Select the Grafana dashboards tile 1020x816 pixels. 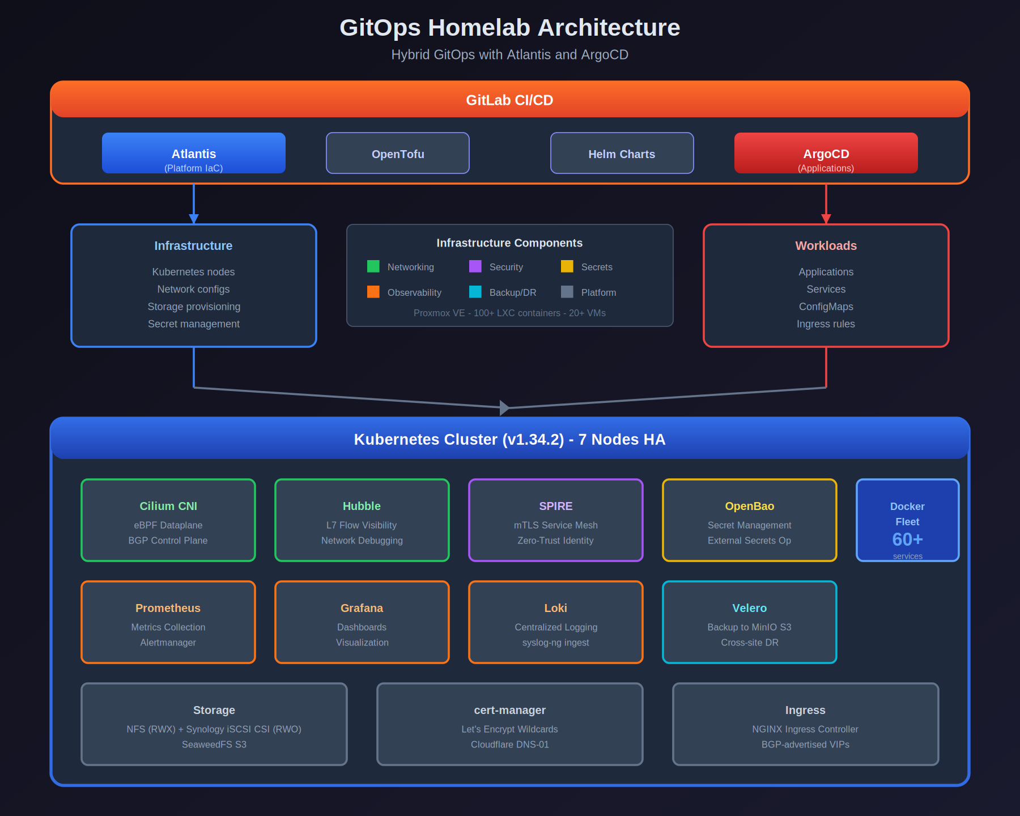point(362,622)
